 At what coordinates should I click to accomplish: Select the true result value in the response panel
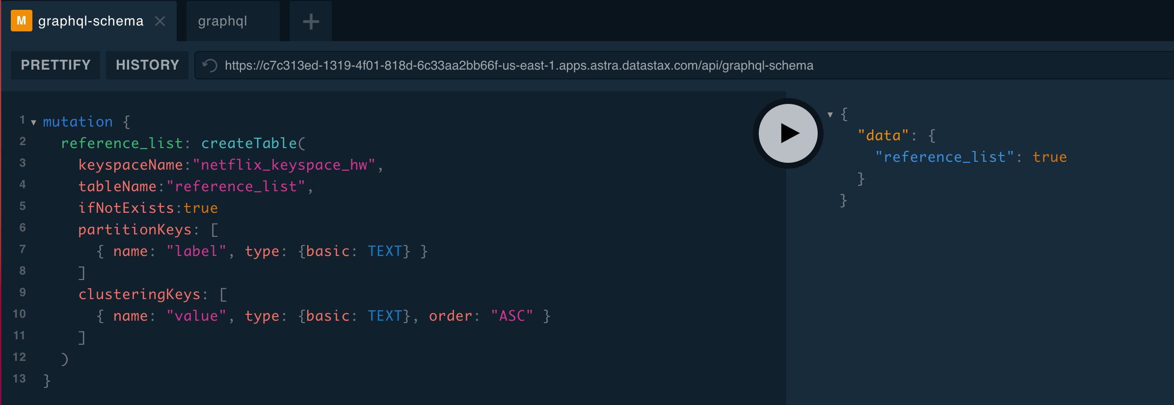point(1050,156)
